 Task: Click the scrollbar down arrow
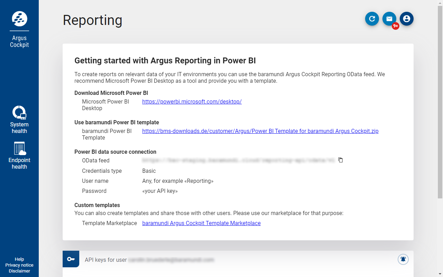[440, 274]
